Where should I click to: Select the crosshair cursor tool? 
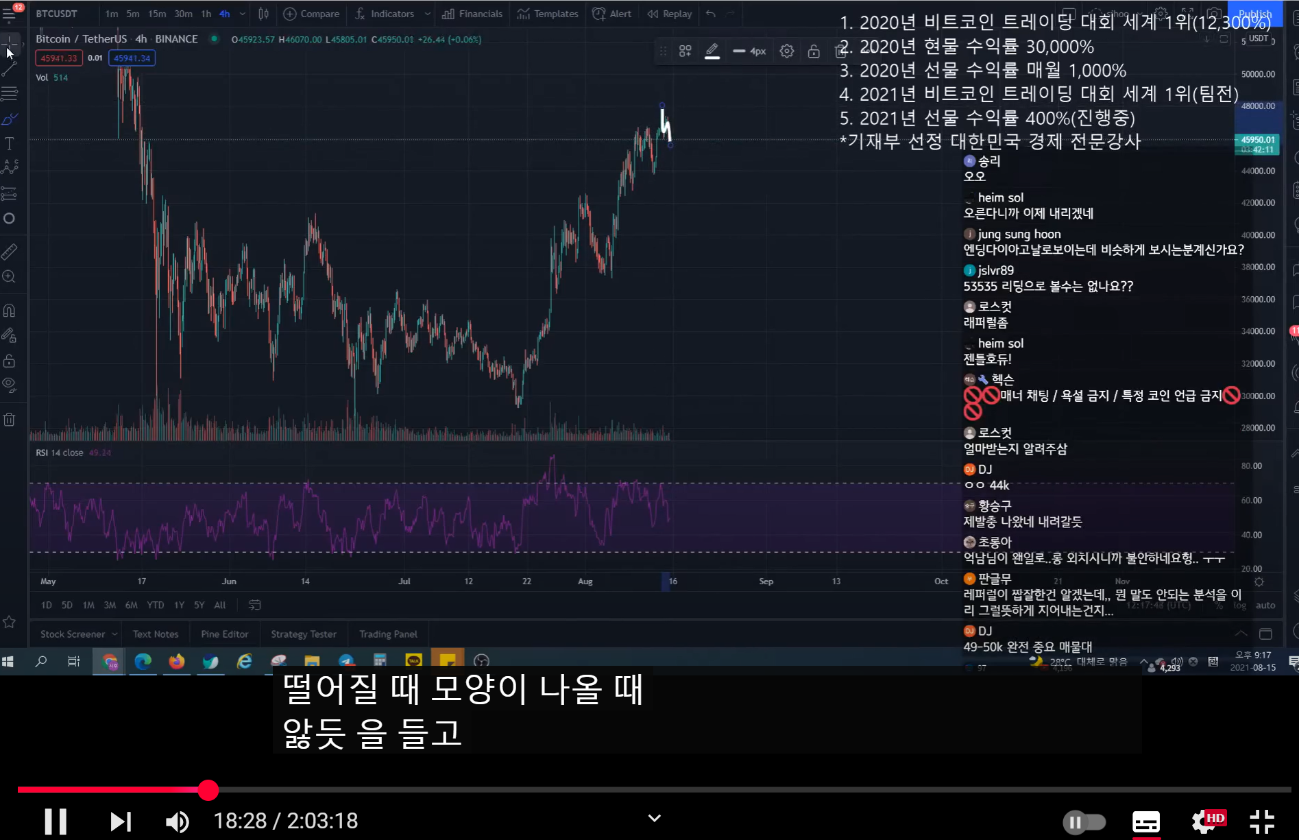pyautogui.click(x=10, y=44)
